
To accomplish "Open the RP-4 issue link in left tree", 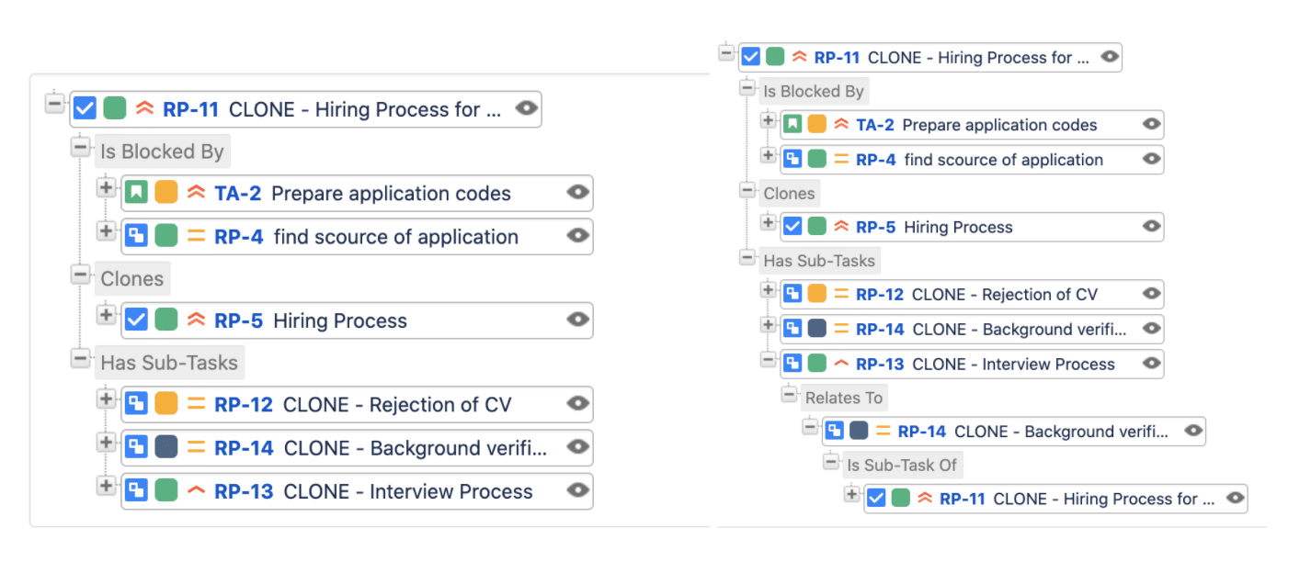I will coord(238,237).
